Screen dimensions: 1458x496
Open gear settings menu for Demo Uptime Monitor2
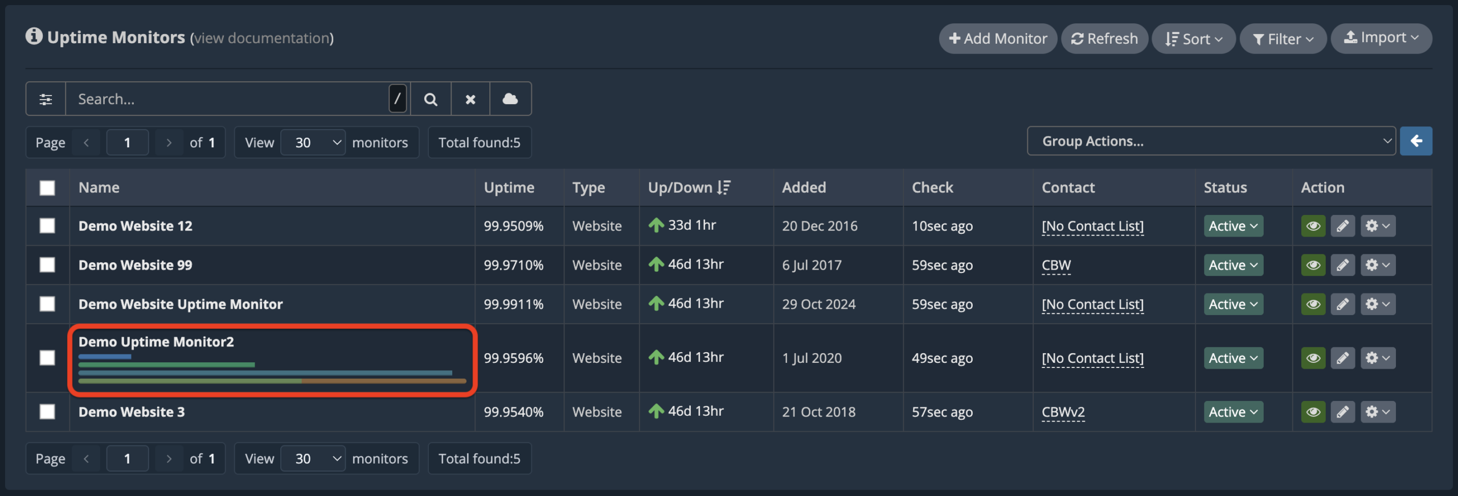(1378, 358)
